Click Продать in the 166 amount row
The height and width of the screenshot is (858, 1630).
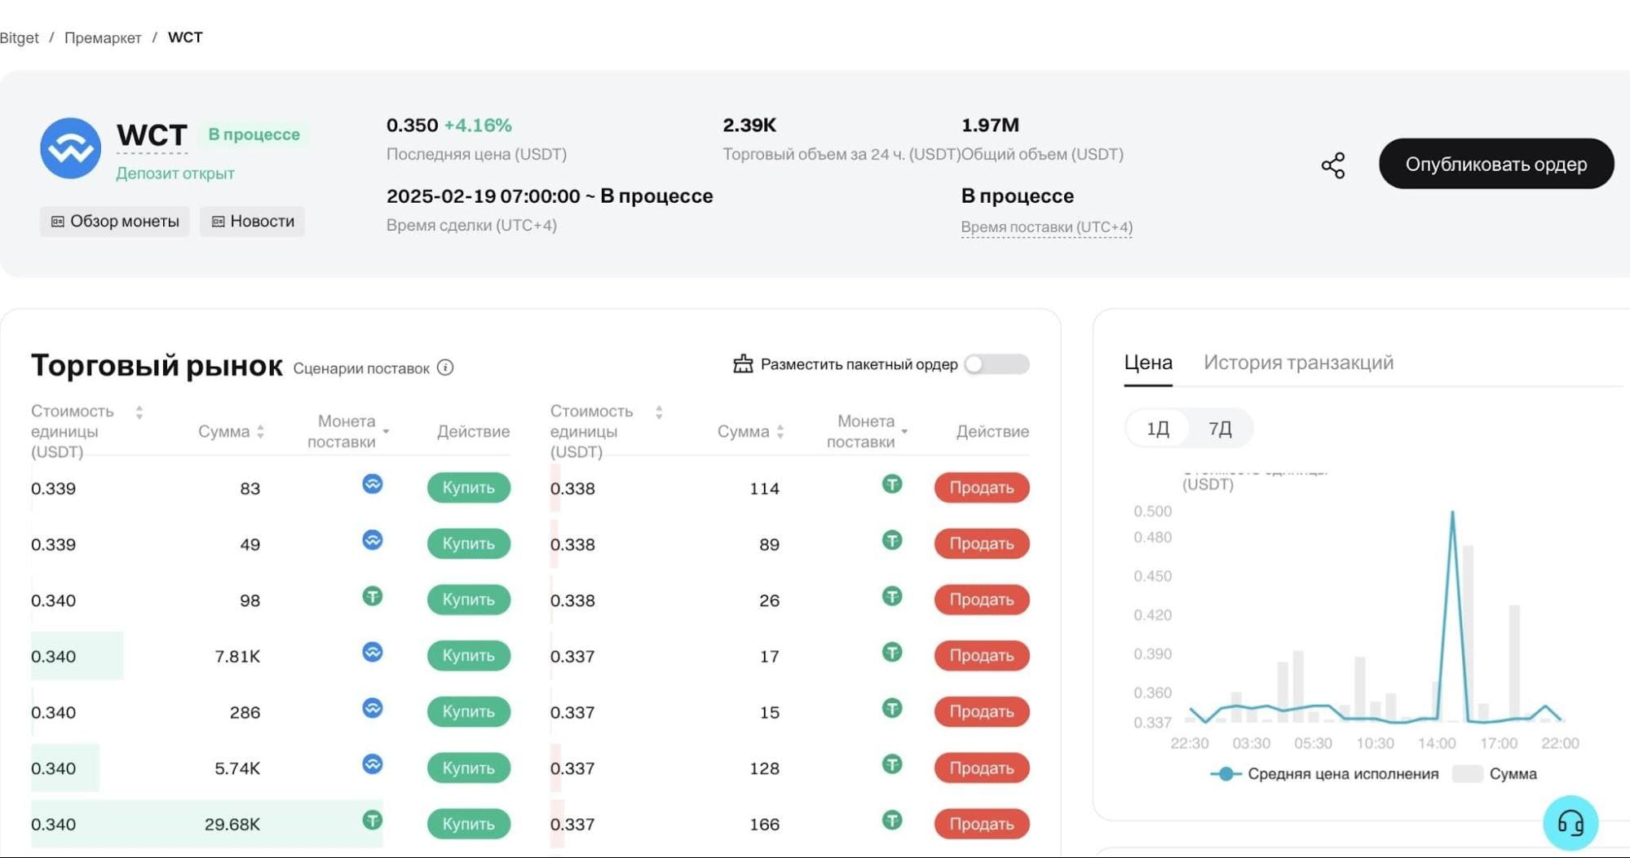click(982, 824)
